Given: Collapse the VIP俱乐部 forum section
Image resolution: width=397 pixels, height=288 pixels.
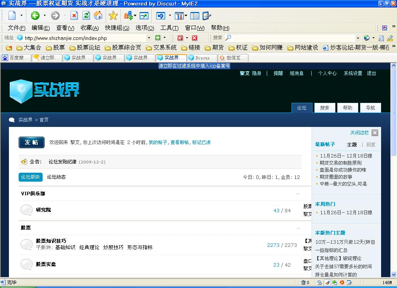Looking at the screenshot, I should coord(298,194).
